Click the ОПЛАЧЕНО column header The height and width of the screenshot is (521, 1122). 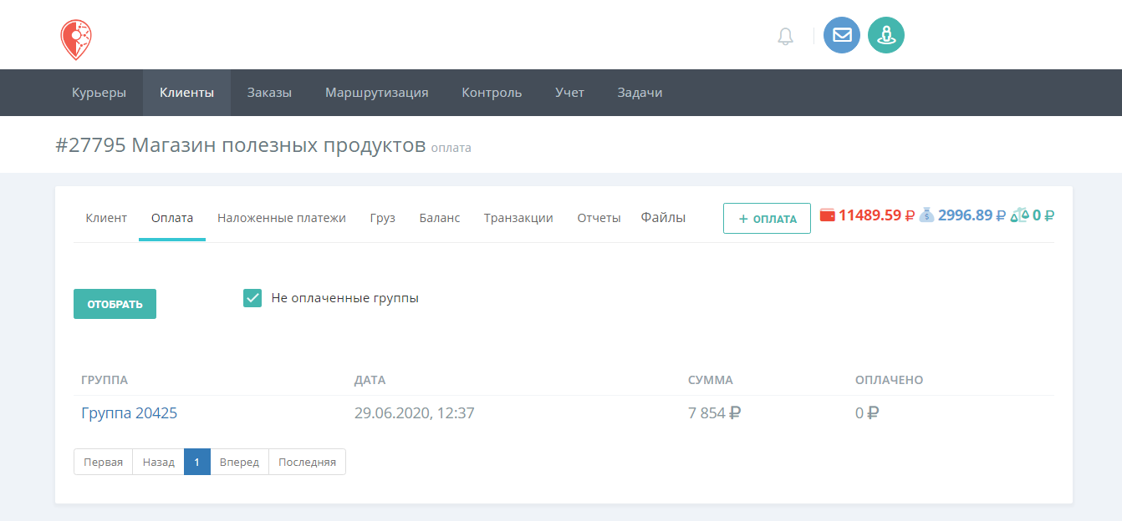(x=889, y=380)
